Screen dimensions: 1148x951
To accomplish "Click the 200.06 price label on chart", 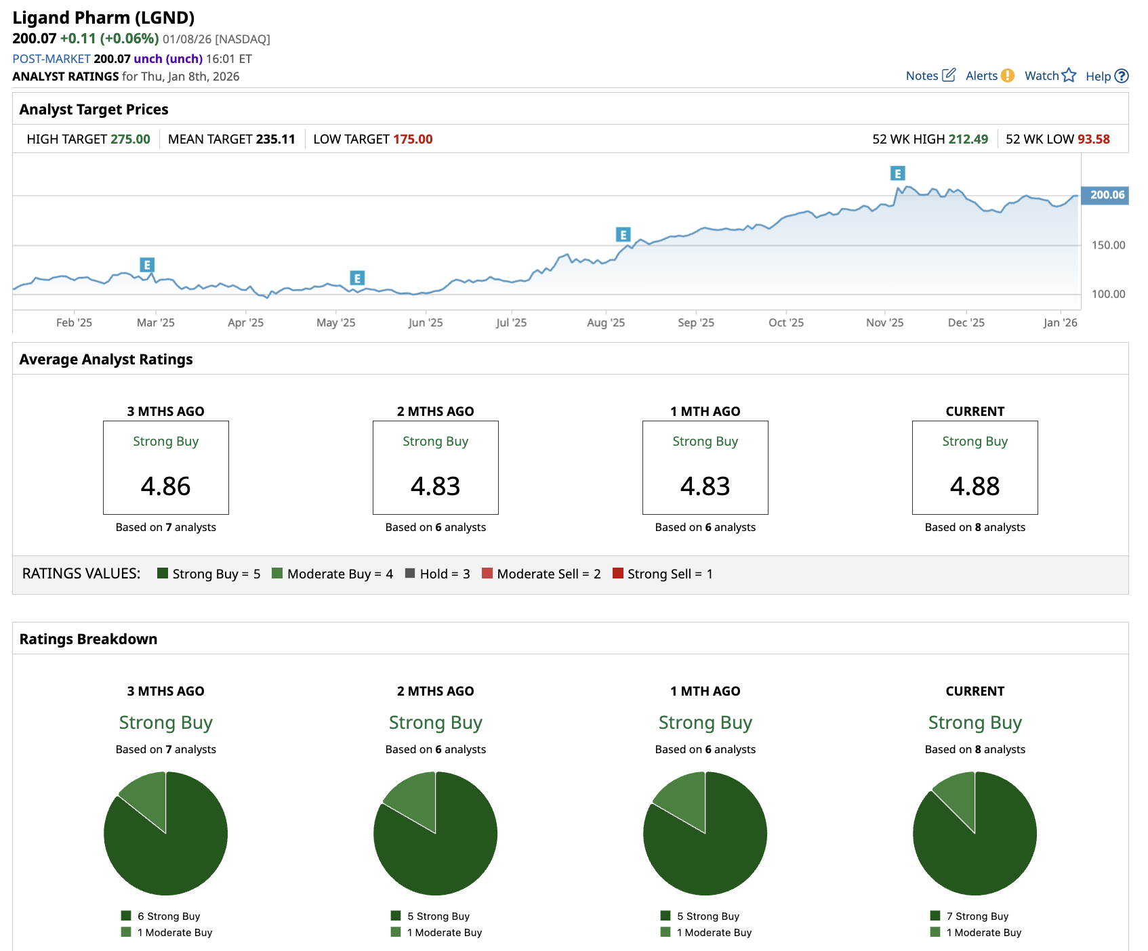I will (x=1107, y=195).
